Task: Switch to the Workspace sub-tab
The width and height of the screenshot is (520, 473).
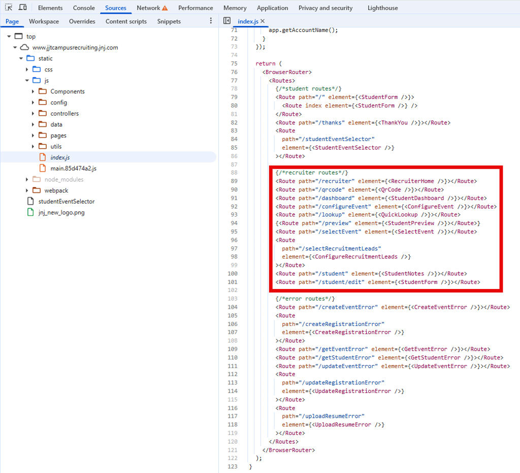Action: click(x=44, y=21)
